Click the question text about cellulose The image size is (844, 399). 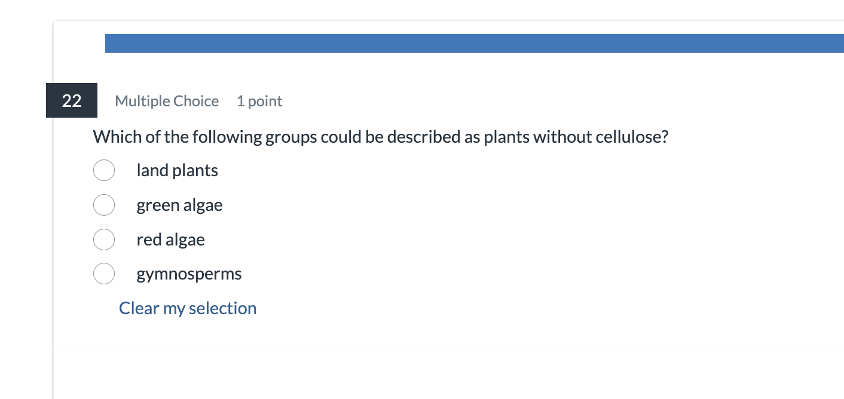(381, 137)
